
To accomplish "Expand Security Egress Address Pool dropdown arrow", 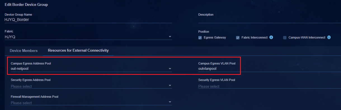I will pyautogui.click(x=170, y=86).
